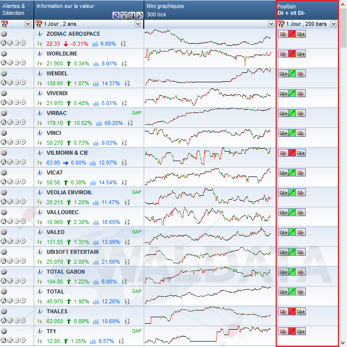
Task: Click the volume bars icon in the WORLDLINE row
Action: [x=96, y=64]
